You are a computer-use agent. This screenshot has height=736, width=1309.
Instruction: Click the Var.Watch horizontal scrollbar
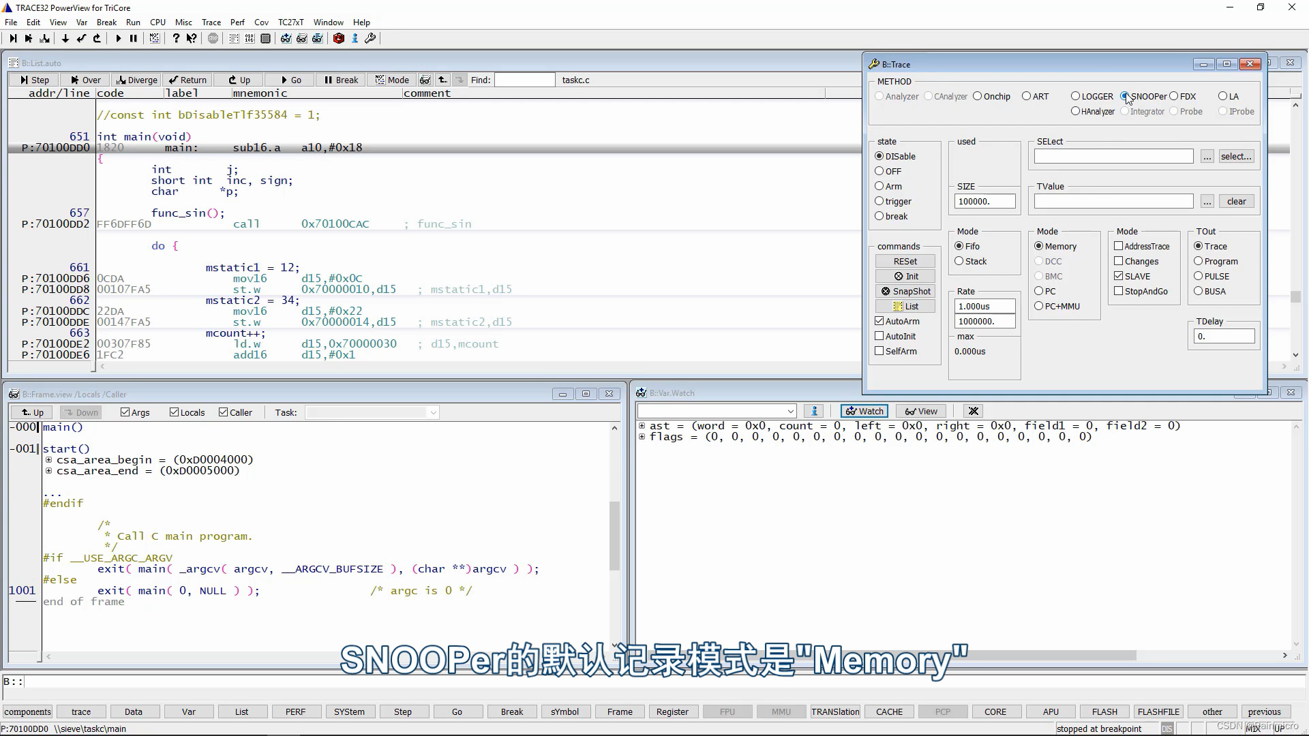point(961,656)
